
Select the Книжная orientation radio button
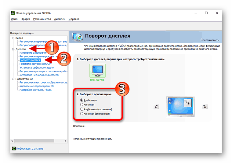(82, 105)
